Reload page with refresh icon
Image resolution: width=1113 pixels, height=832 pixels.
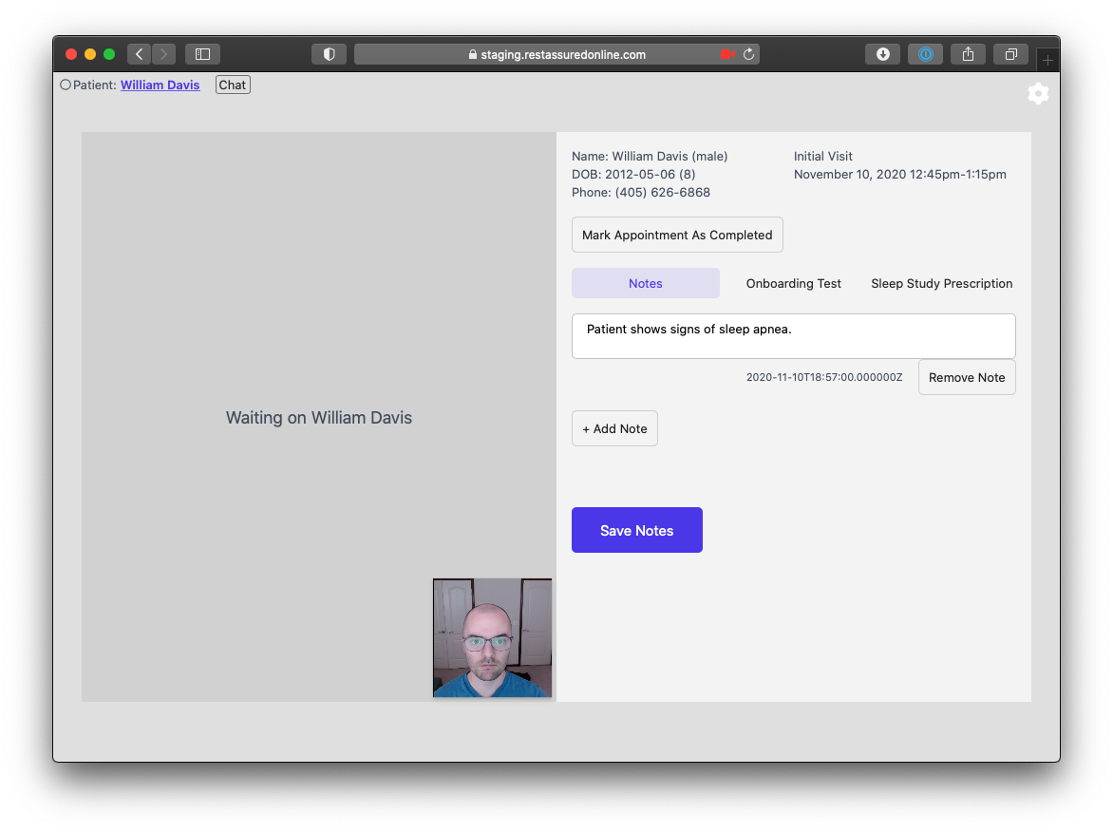[x=748, y=54]
